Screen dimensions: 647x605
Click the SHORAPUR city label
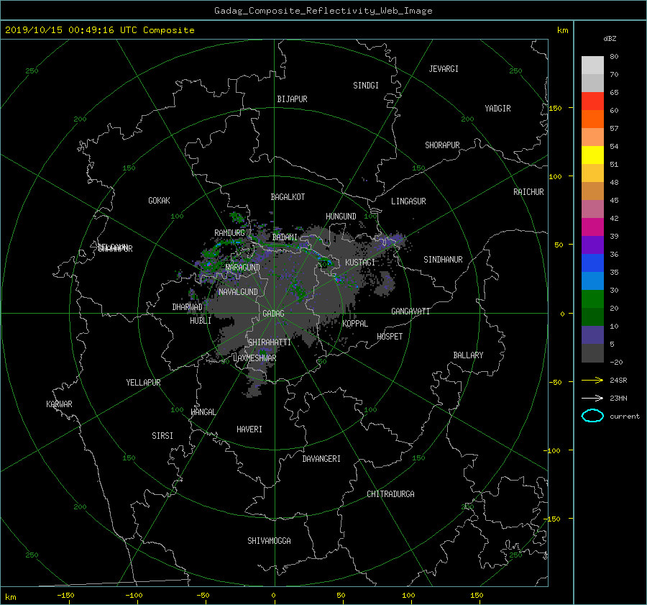point(442,145)
